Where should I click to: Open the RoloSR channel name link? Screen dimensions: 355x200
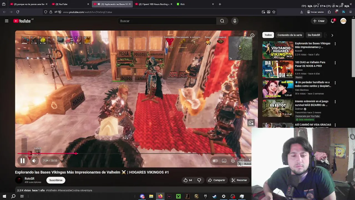[29, 179]
